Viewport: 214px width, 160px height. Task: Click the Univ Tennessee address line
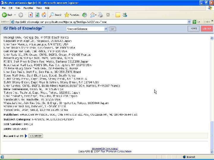click(34, 89)
